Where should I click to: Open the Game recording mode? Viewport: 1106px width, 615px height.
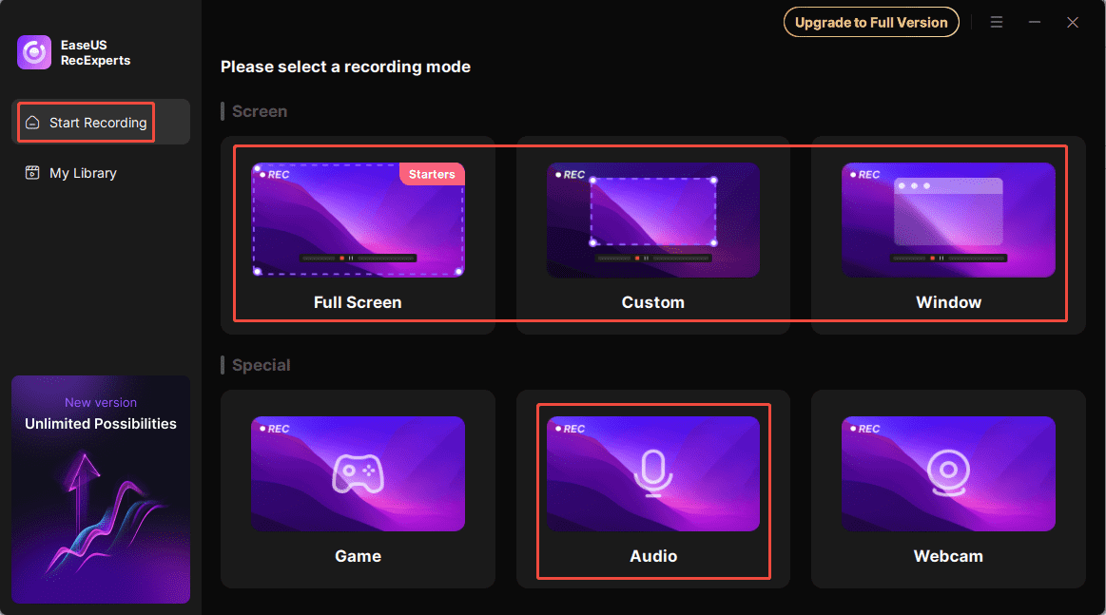click(358, 488)
